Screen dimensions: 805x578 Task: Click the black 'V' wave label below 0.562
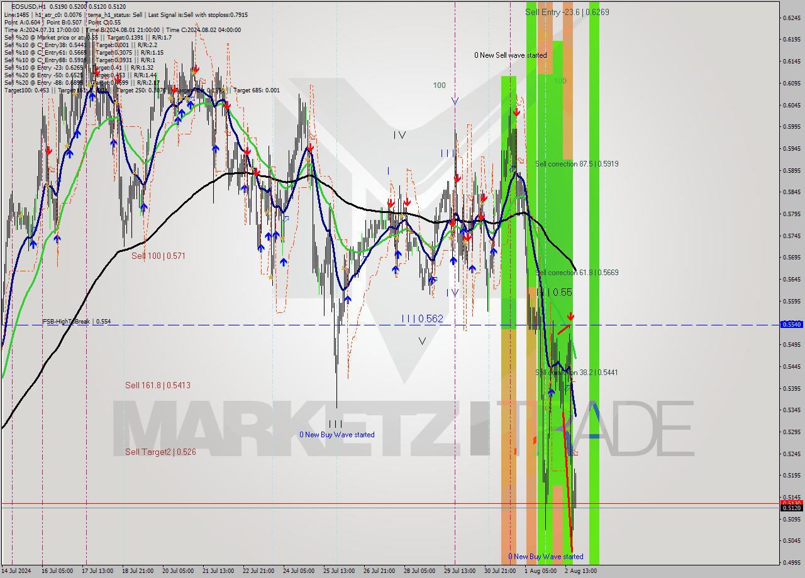point(422,341)
